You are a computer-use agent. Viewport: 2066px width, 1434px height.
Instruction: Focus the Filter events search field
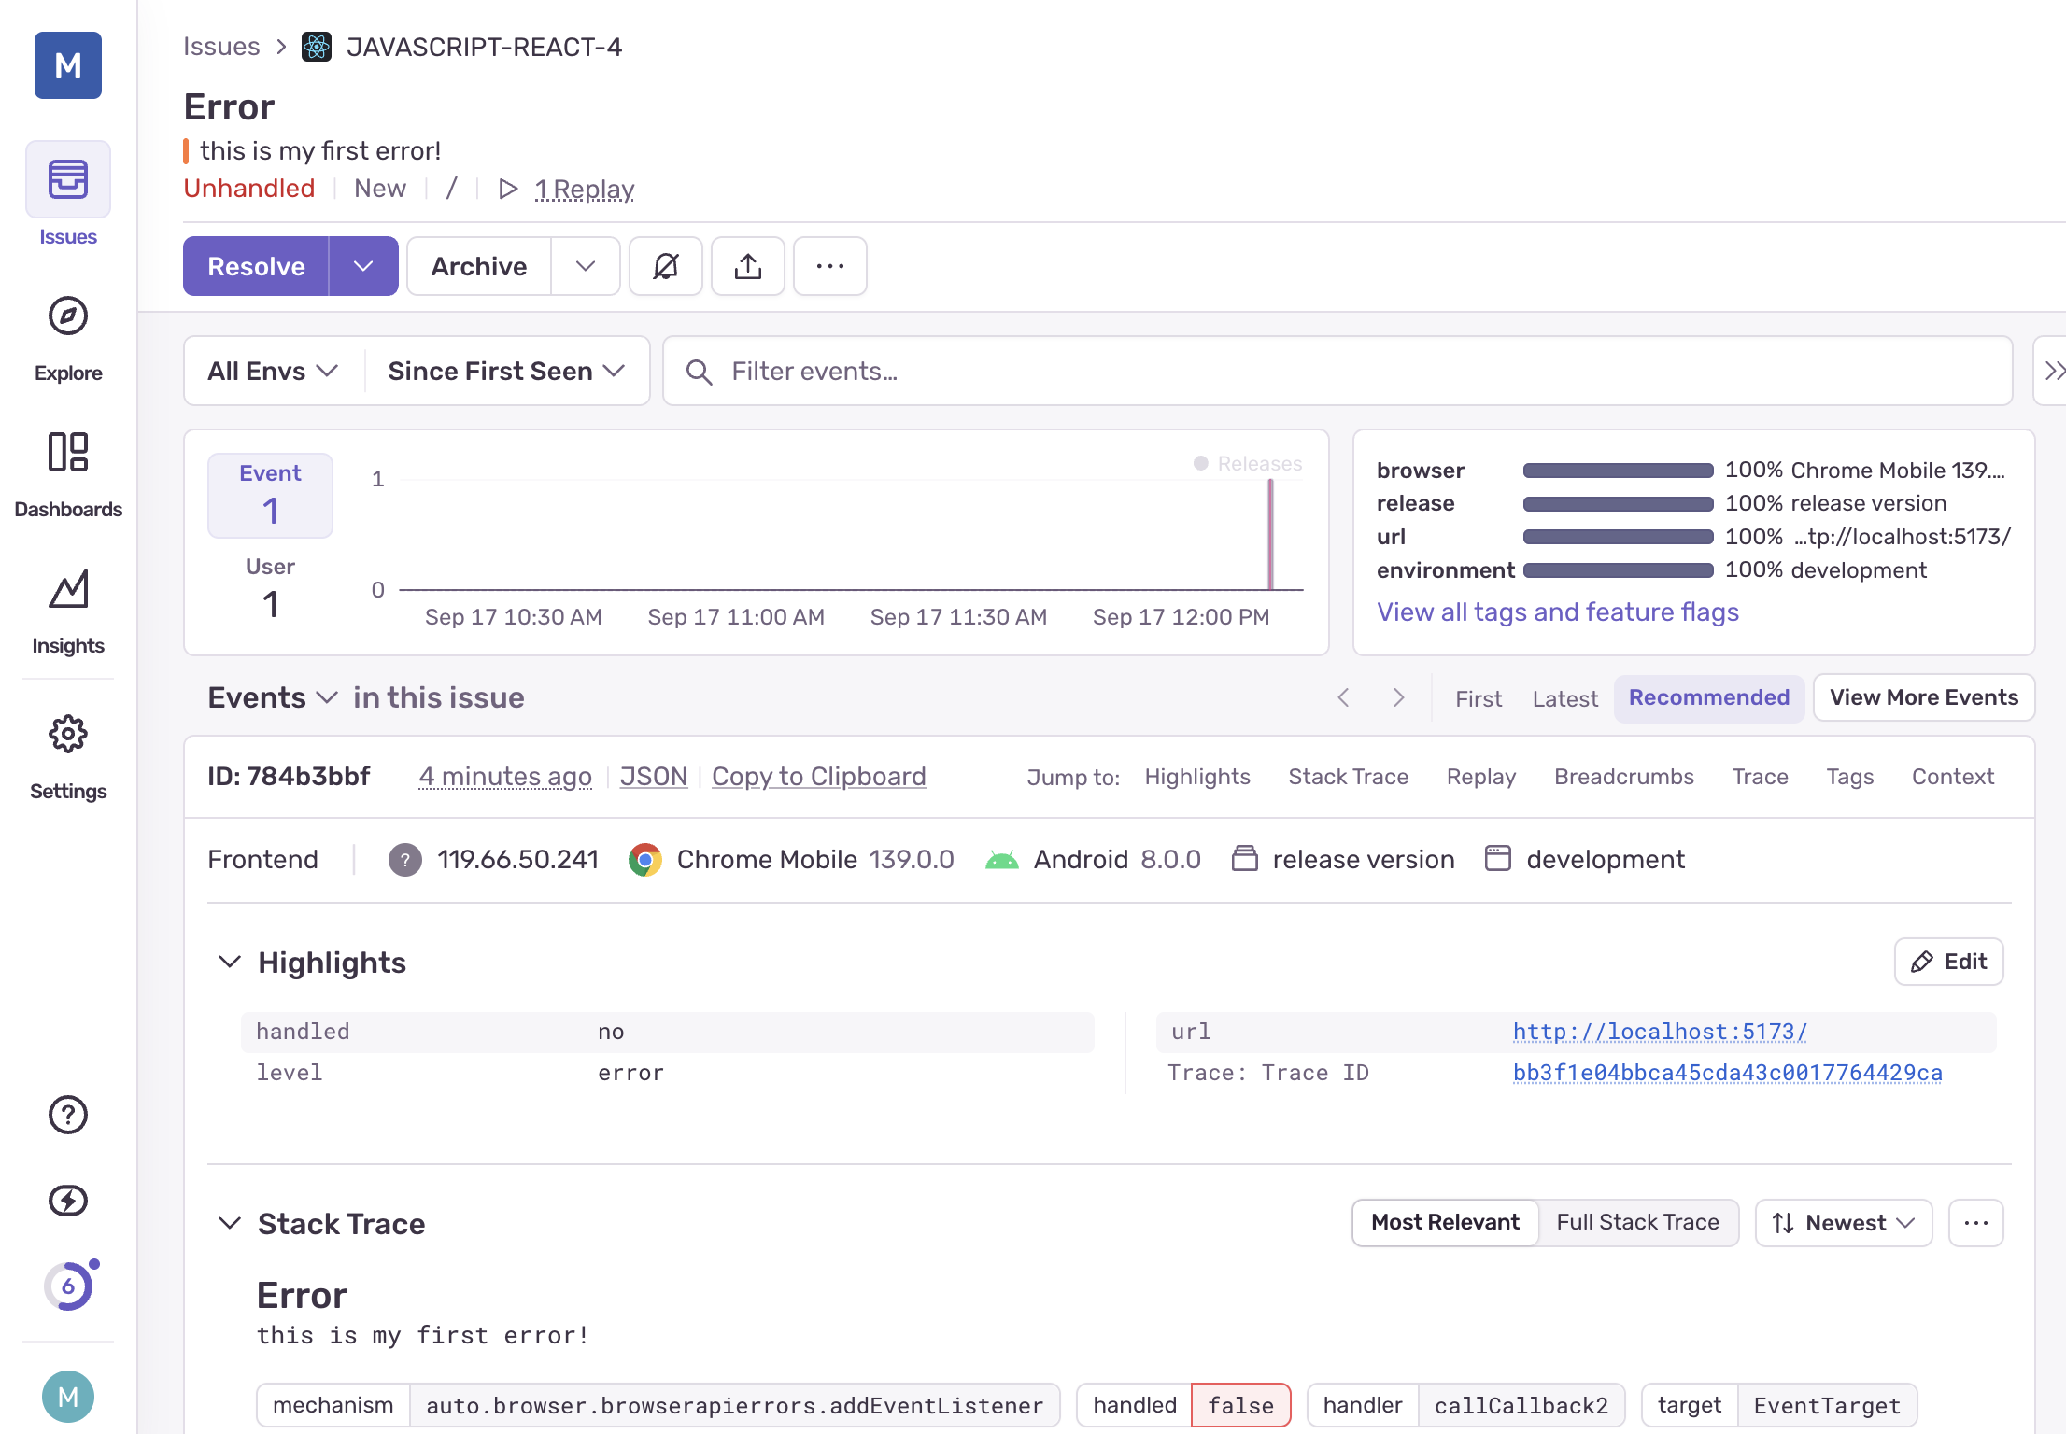[1336, 371]
